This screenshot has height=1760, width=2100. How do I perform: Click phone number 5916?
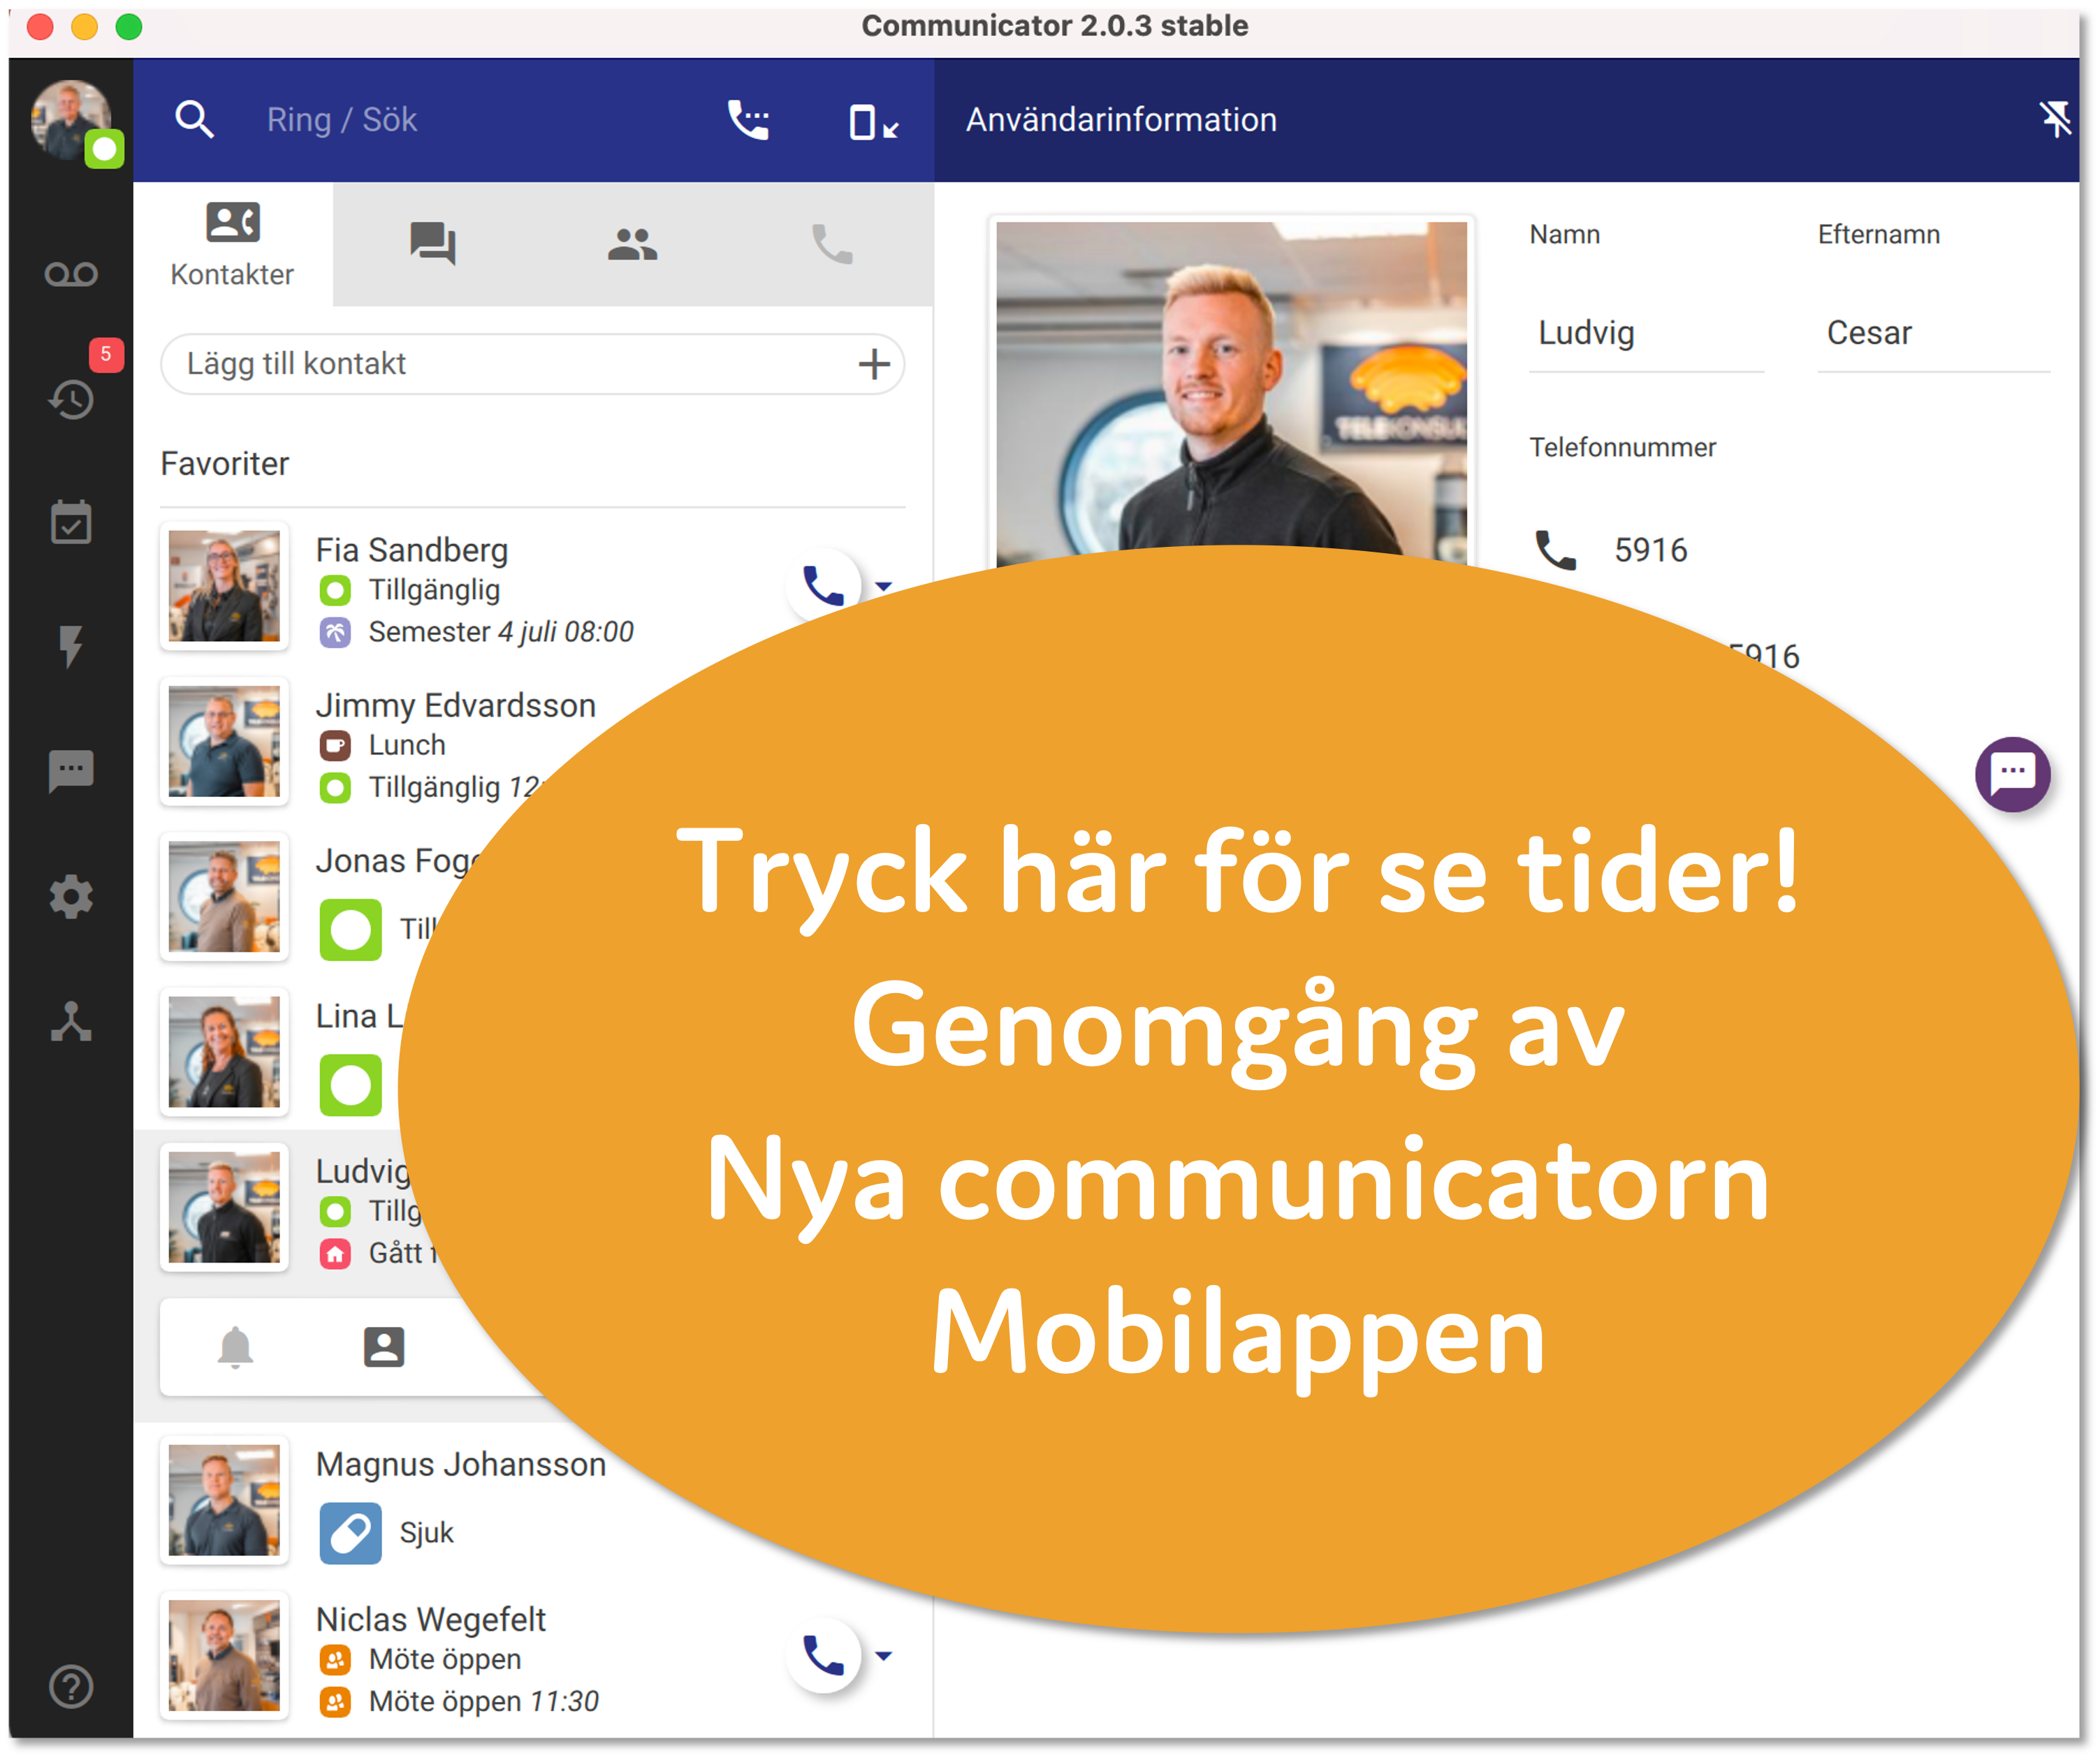point(1651,550)
